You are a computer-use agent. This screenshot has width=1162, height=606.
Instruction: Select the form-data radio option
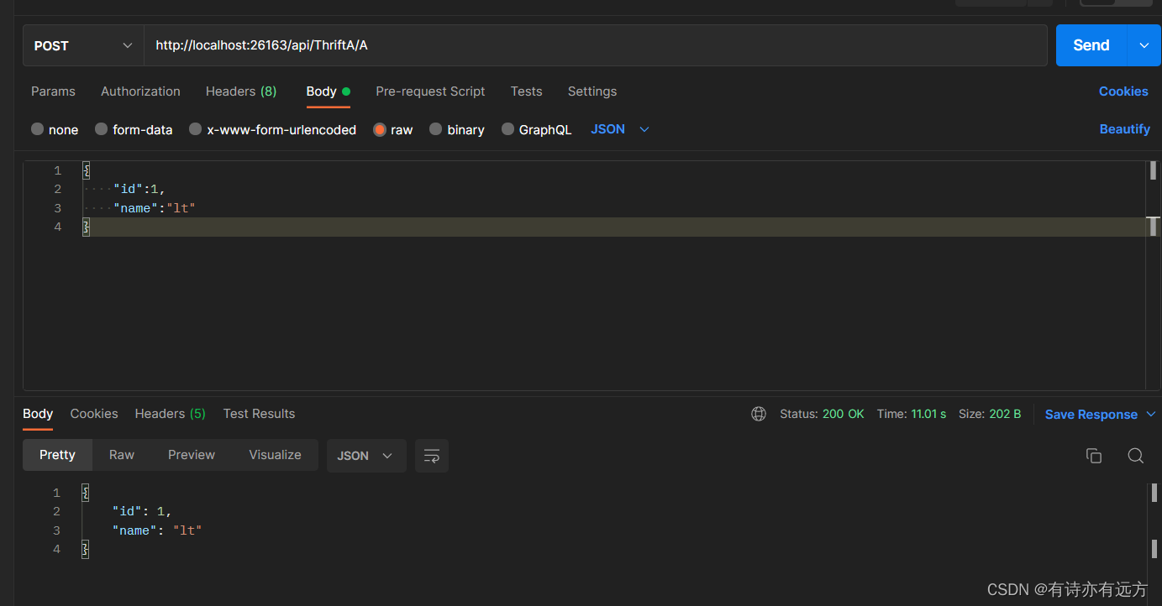(101, 129)
